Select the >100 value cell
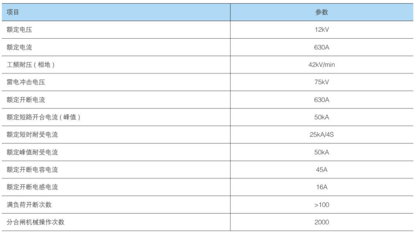Viewport: 415px width, 234px height. pos(322,205)
